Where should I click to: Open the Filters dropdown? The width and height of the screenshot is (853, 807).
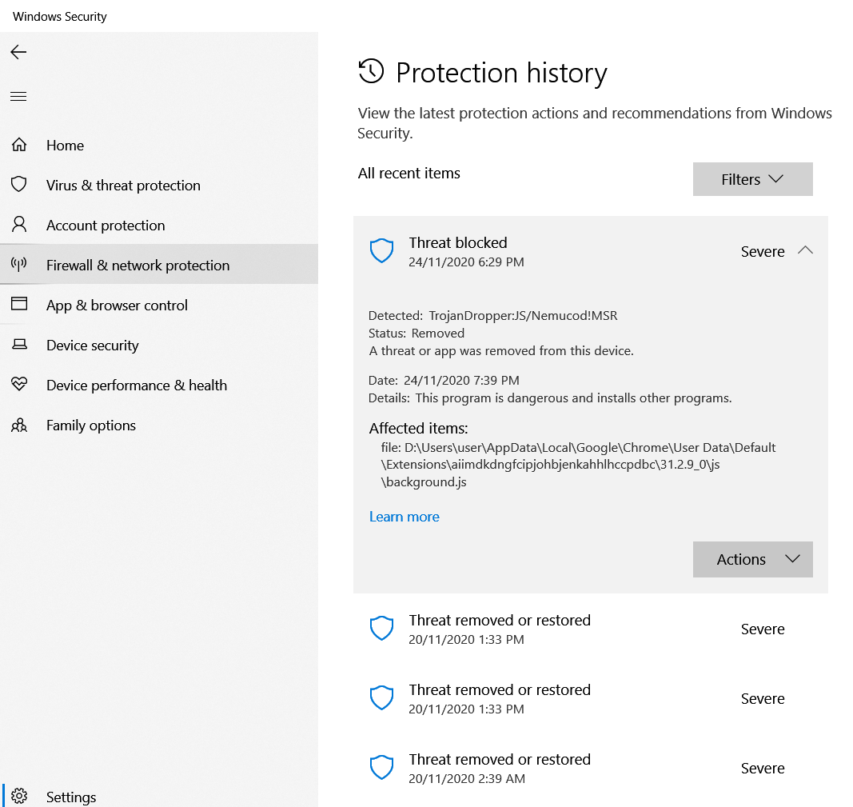pos(753,179)
